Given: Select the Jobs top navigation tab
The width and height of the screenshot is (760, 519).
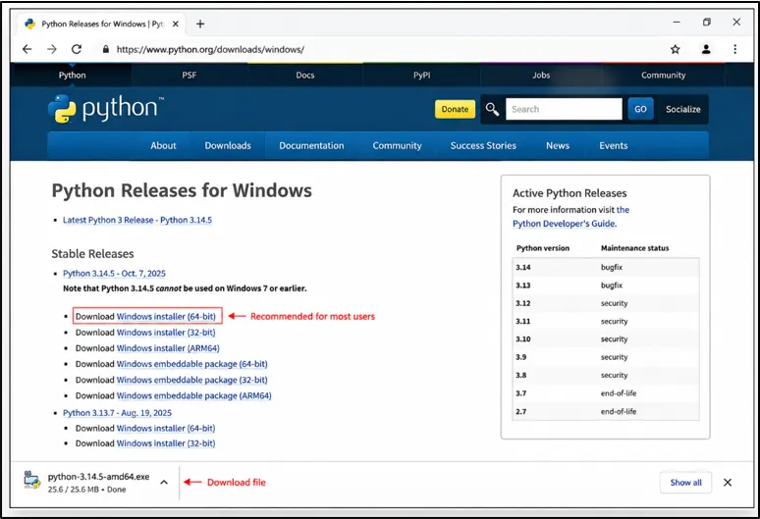Looking at the screenshot, I should pos(541,75).
